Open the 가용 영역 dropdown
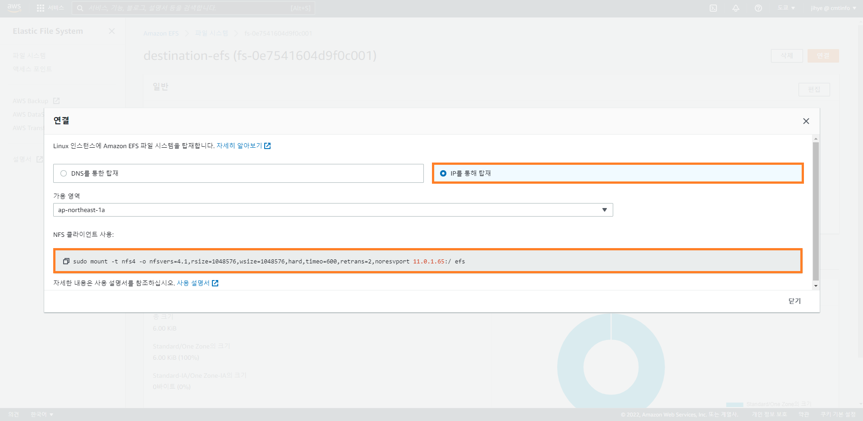863x421 pixels. [x=333, y=210]
